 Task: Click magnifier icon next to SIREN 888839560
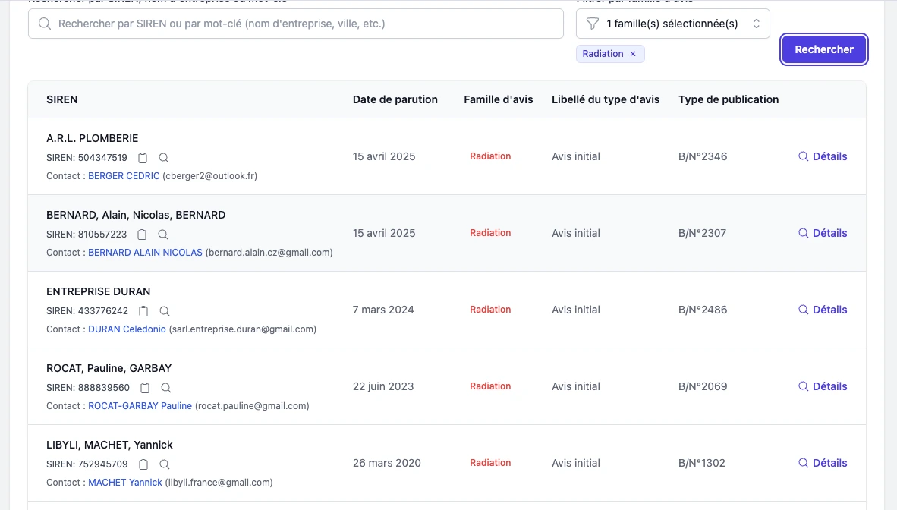click(x=166, y=388)
